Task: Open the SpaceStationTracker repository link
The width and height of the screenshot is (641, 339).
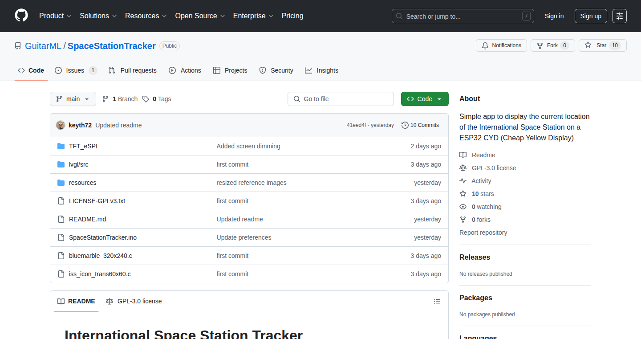Action: tap(112, 46)
